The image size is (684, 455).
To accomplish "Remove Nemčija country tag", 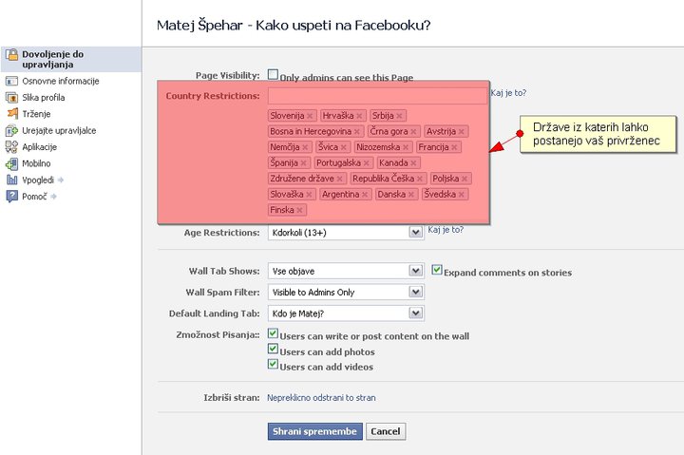I will point(305,147).
